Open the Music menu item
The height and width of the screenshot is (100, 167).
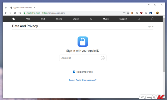tap(106, 19)
